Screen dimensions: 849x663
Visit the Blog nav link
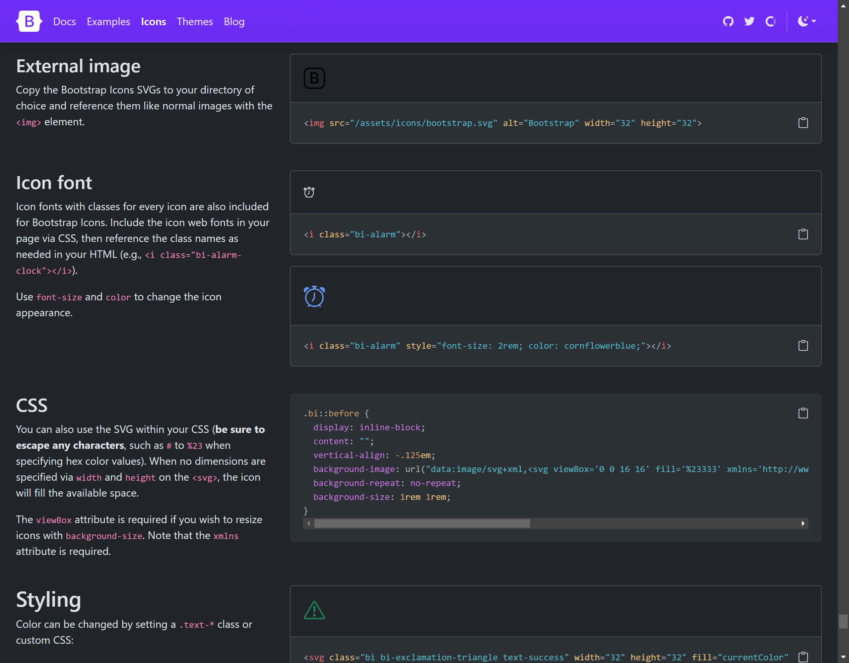click(234, 22)
